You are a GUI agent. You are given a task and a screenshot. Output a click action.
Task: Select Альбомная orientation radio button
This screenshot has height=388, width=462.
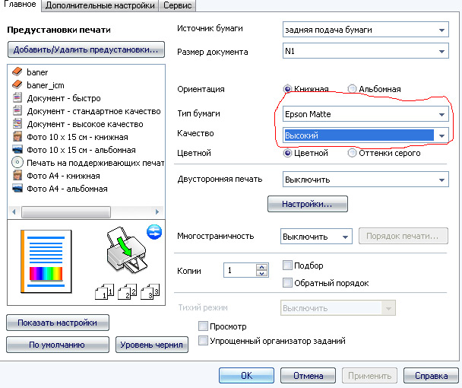(x=352, y=89)
